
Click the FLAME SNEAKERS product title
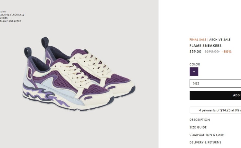click(x=206, y=46)
